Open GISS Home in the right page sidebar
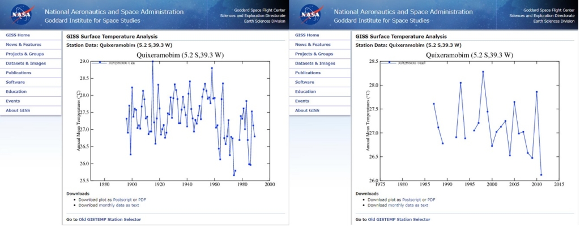The image size is (580, 226). pyautogui.click(x=307, y=35)
